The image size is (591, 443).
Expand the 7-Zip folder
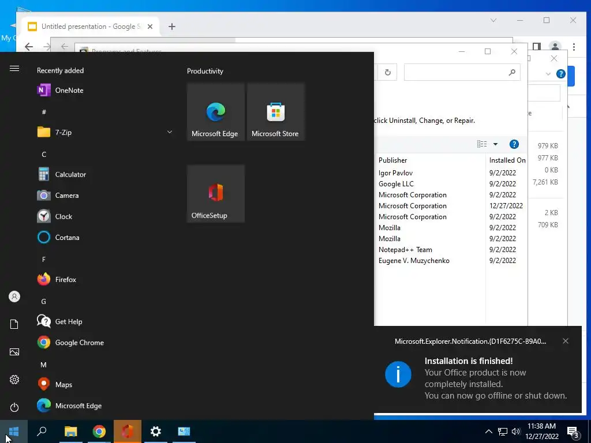[170, 132]
